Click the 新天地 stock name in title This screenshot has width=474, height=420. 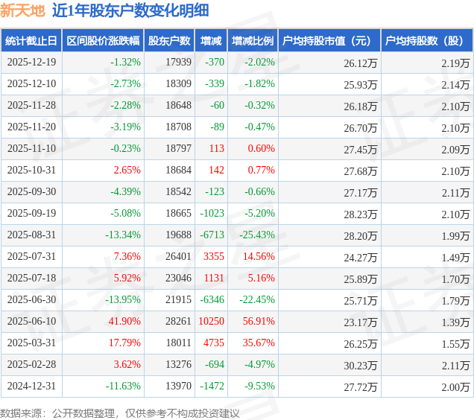tap(22, 11)
